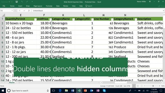The width and height of the screenshot is (165, 93).
Task: Open Word from the taskbar
Action: pyautogui.click(x=73, y=91)
